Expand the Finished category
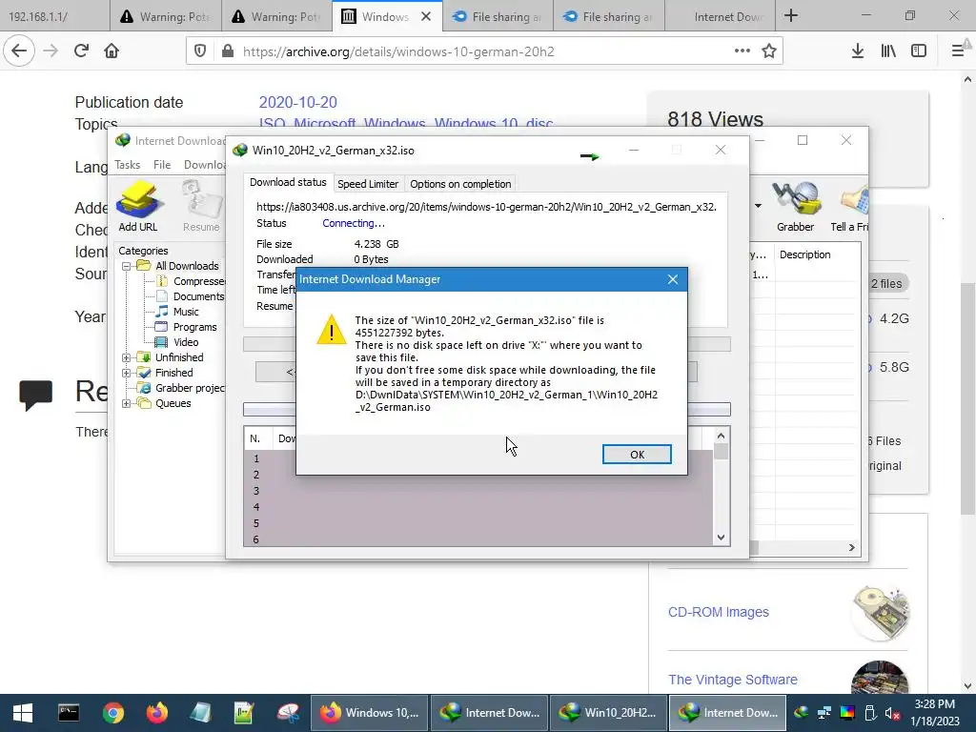This screenshot has height=732, width=976. [x=127, y=373]
